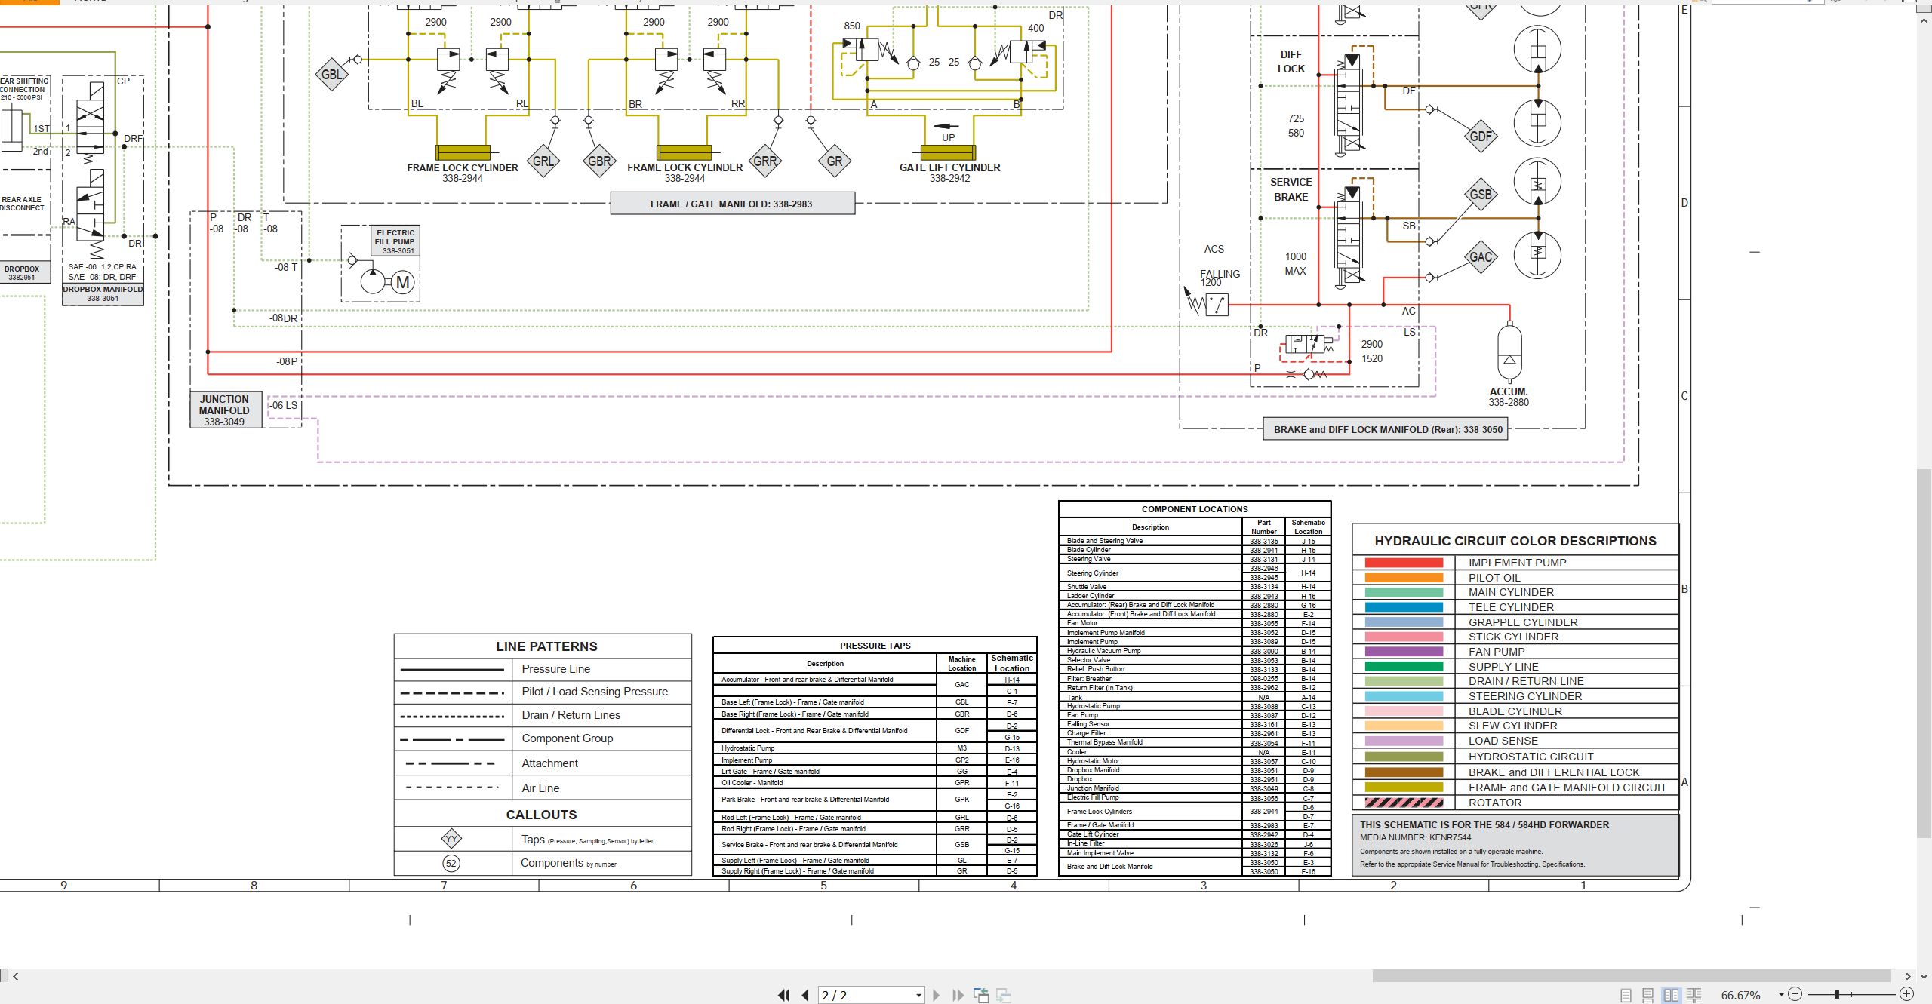Click the scroll left arrow
1932x1004 pixels.
pyautogui.click(x=16, y=976)
